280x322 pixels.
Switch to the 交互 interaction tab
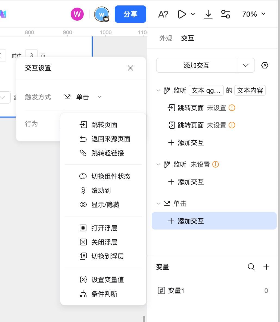tap(187, 38)
